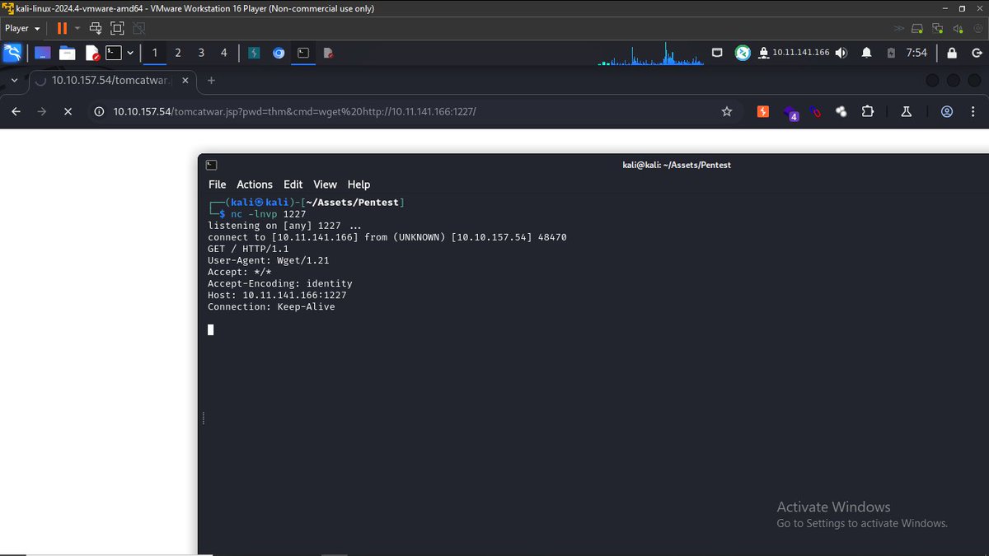Image resolution: width=989 pixels, height=556 pixels.
Task: Select the 10.10.157.54/tomcatwar browser tab
Action: point(112,81)
